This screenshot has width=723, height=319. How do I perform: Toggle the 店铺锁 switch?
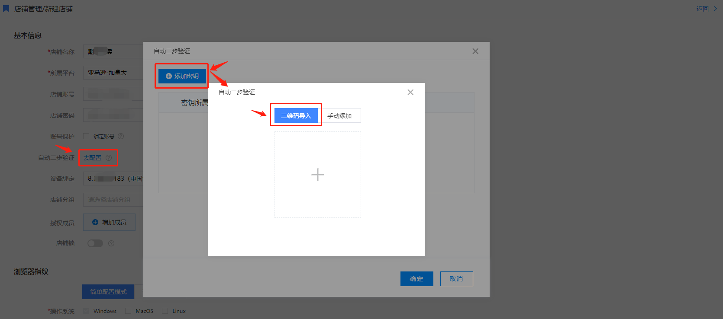tap(95, 243)
